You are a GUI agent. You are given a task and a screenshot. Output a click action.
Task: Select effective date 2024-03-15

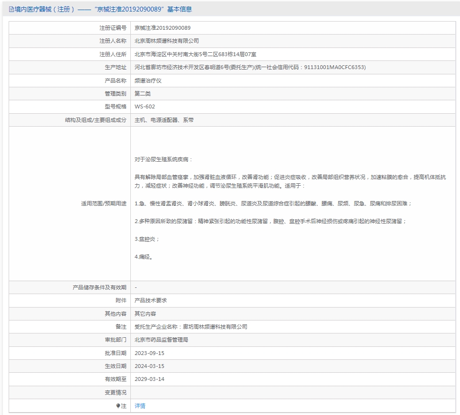(x=149, y=366)
